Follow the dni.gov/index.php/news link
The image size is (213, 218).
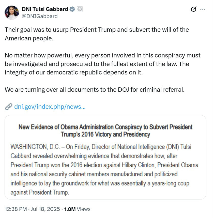point(50,106)
